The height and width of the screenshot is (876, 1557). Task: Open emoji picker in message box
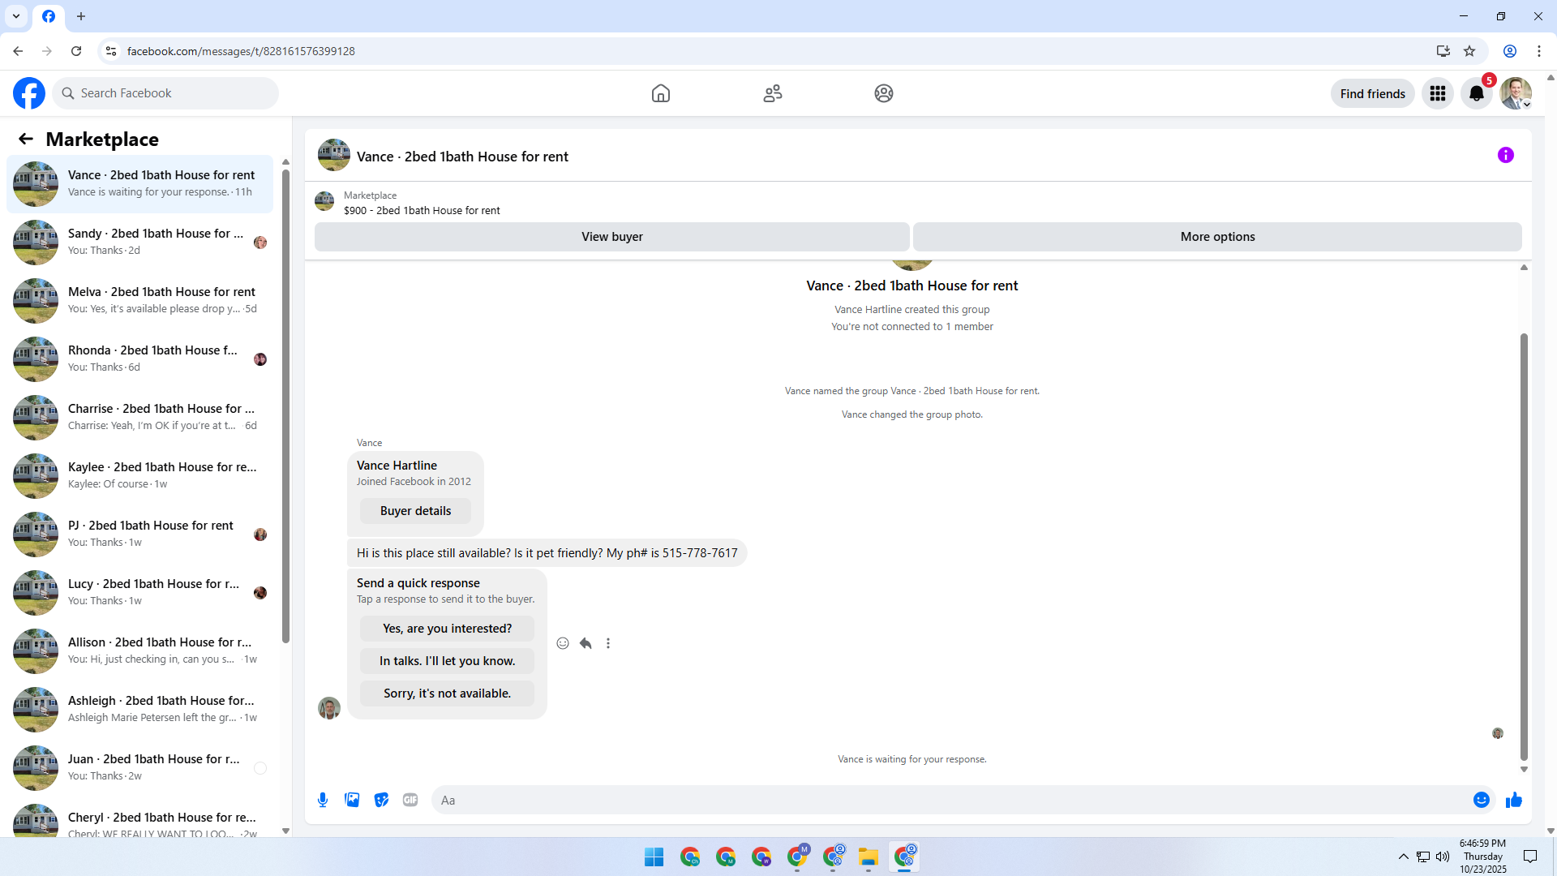tap(1481, 800)
